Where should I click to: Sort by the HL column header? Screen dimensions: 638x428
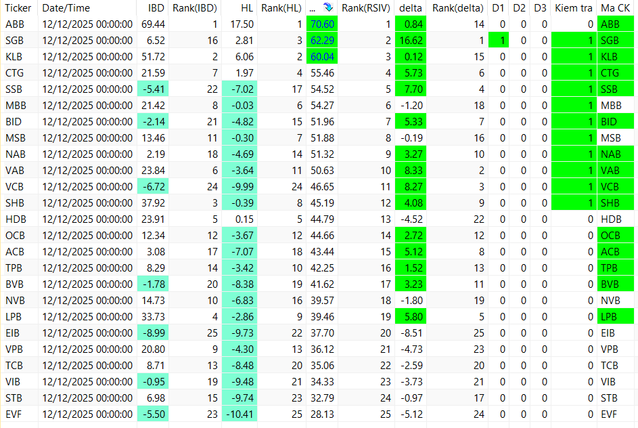247,7
